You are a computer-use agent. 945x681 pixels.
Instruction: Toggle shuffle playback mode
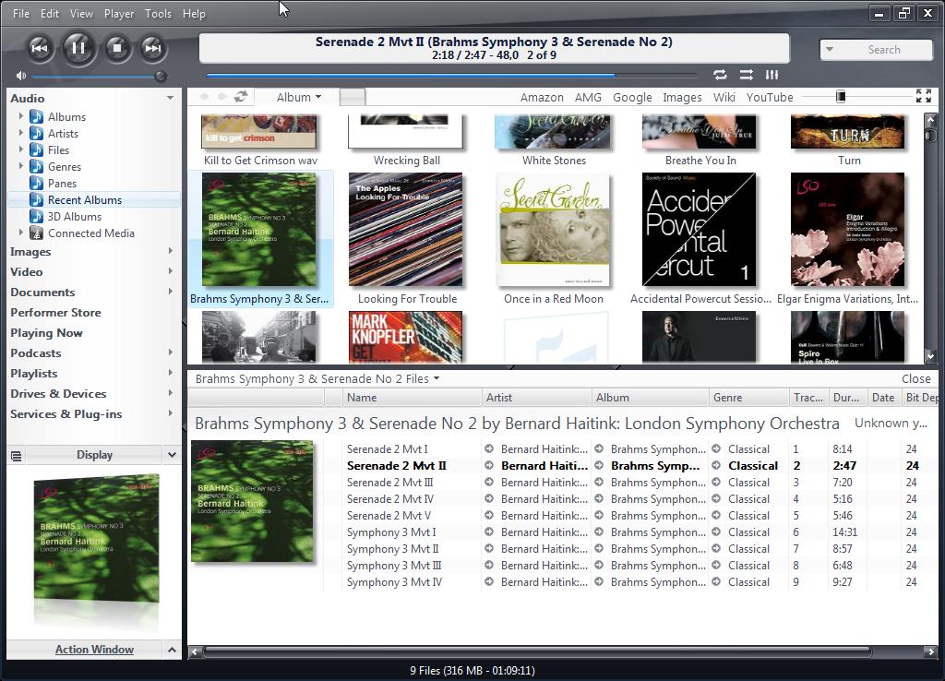coord(746,75)
